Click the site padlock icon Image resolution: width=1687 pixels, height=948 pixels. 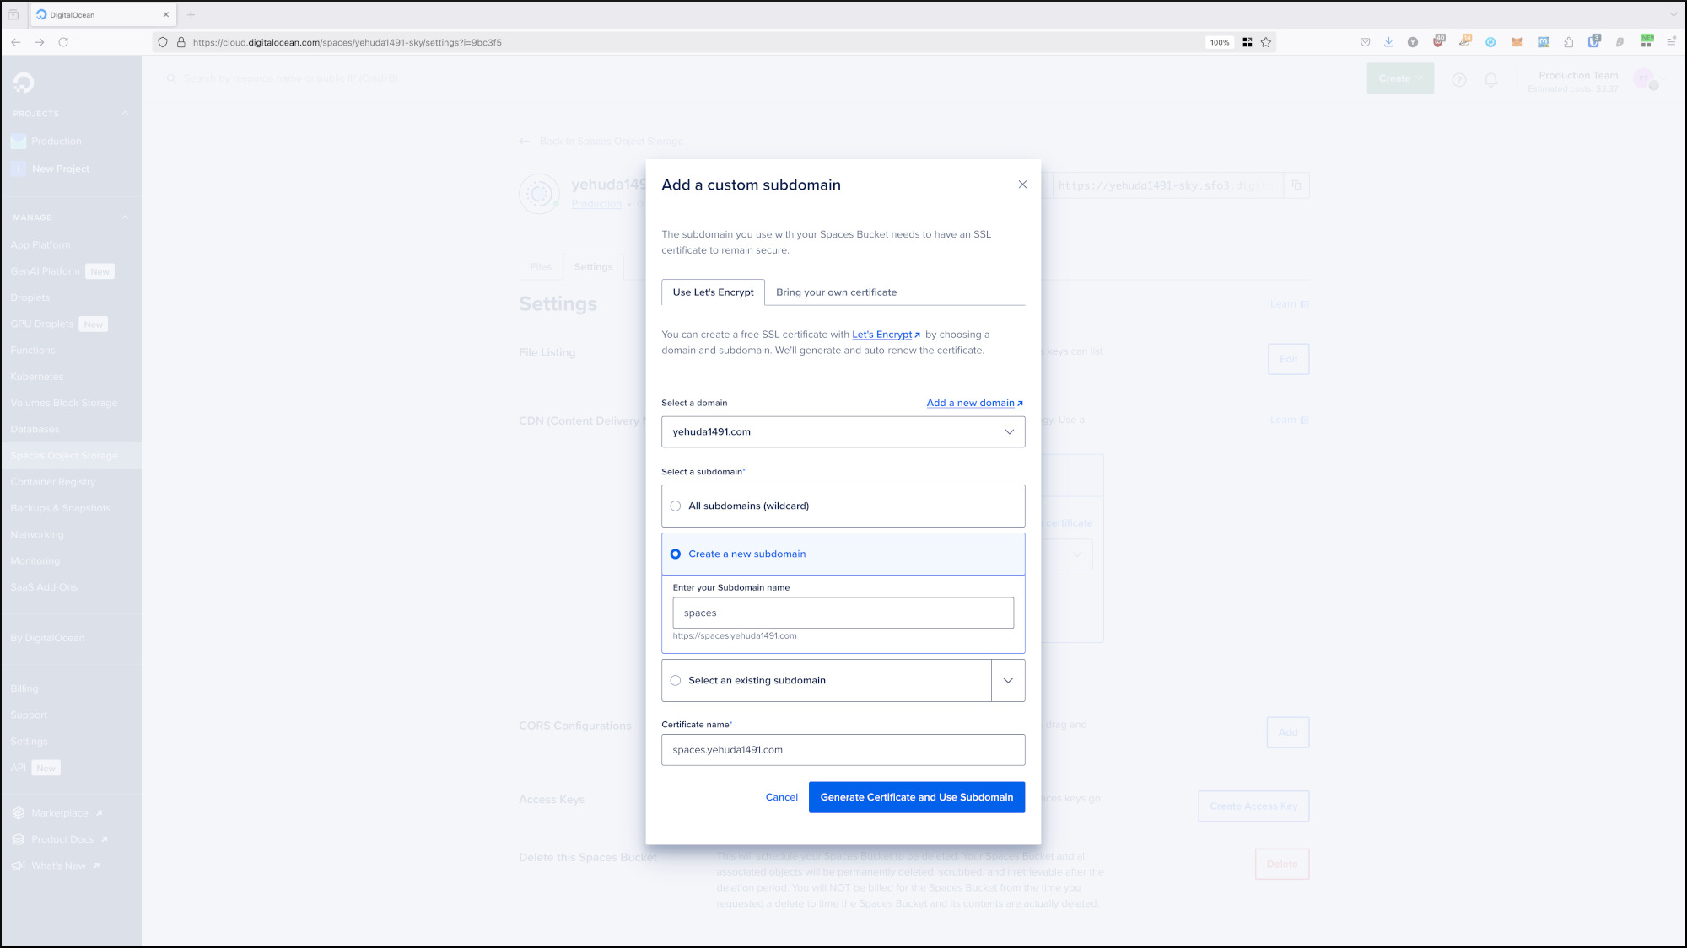[x=181, y=42]
